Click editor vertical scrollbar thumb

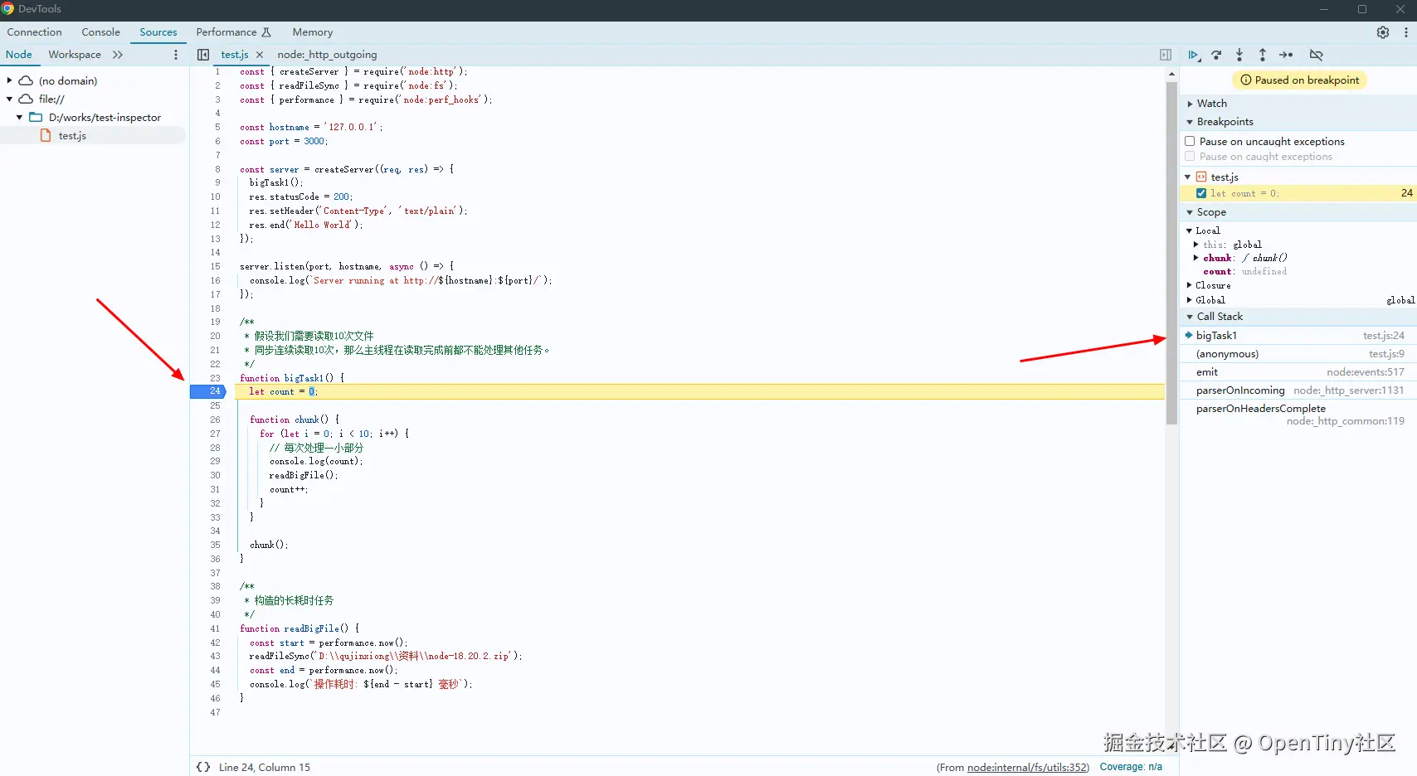pos(1171,252)
